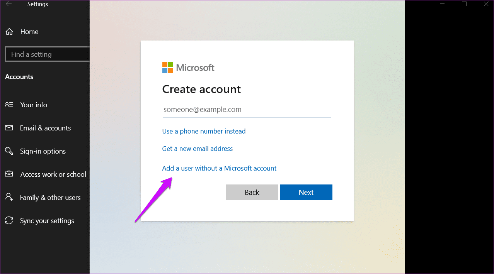Click the Next button
Viewport: 494px width, 274px height.
click(306, 192)
